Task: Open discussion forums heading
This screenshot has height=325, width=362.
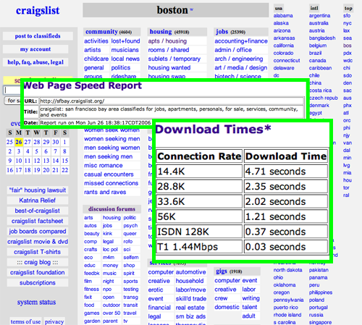Action: [111, 209]
